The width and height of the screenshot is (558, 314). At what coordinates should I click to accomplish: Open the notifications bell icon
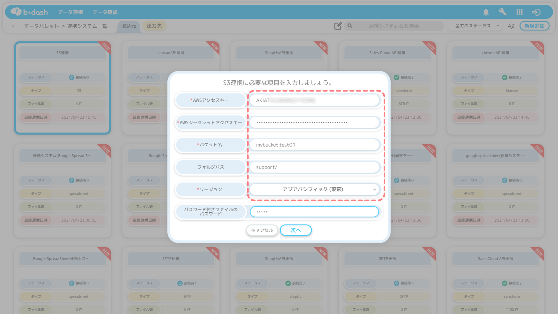click(486, 12)
